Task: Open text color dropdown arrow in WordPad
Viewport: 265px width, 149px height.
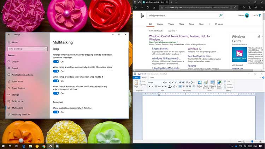Action: pos(171,87)
